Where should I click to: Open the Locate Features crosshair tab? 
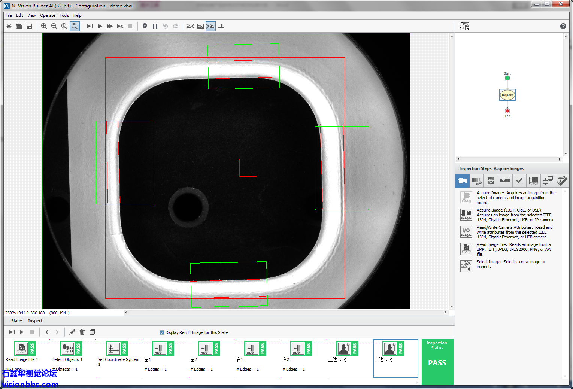pyautogui.click(x=491, y=181)
